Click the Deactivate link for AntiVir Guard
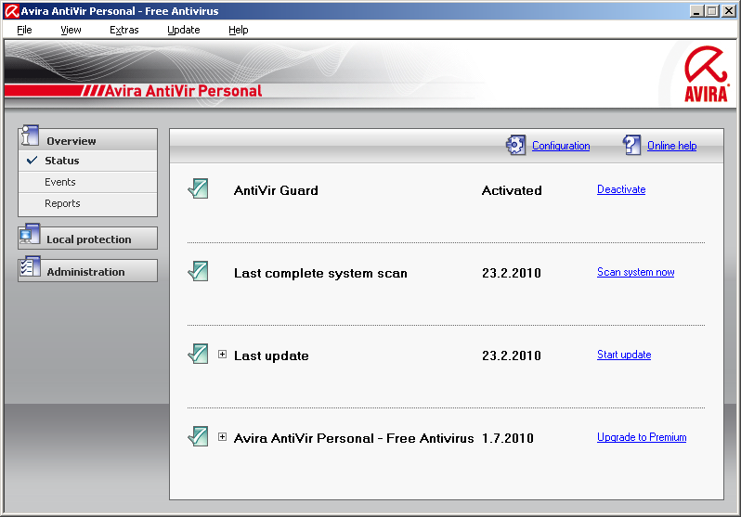Screen dimensions: 741x517 coord(621,189)
